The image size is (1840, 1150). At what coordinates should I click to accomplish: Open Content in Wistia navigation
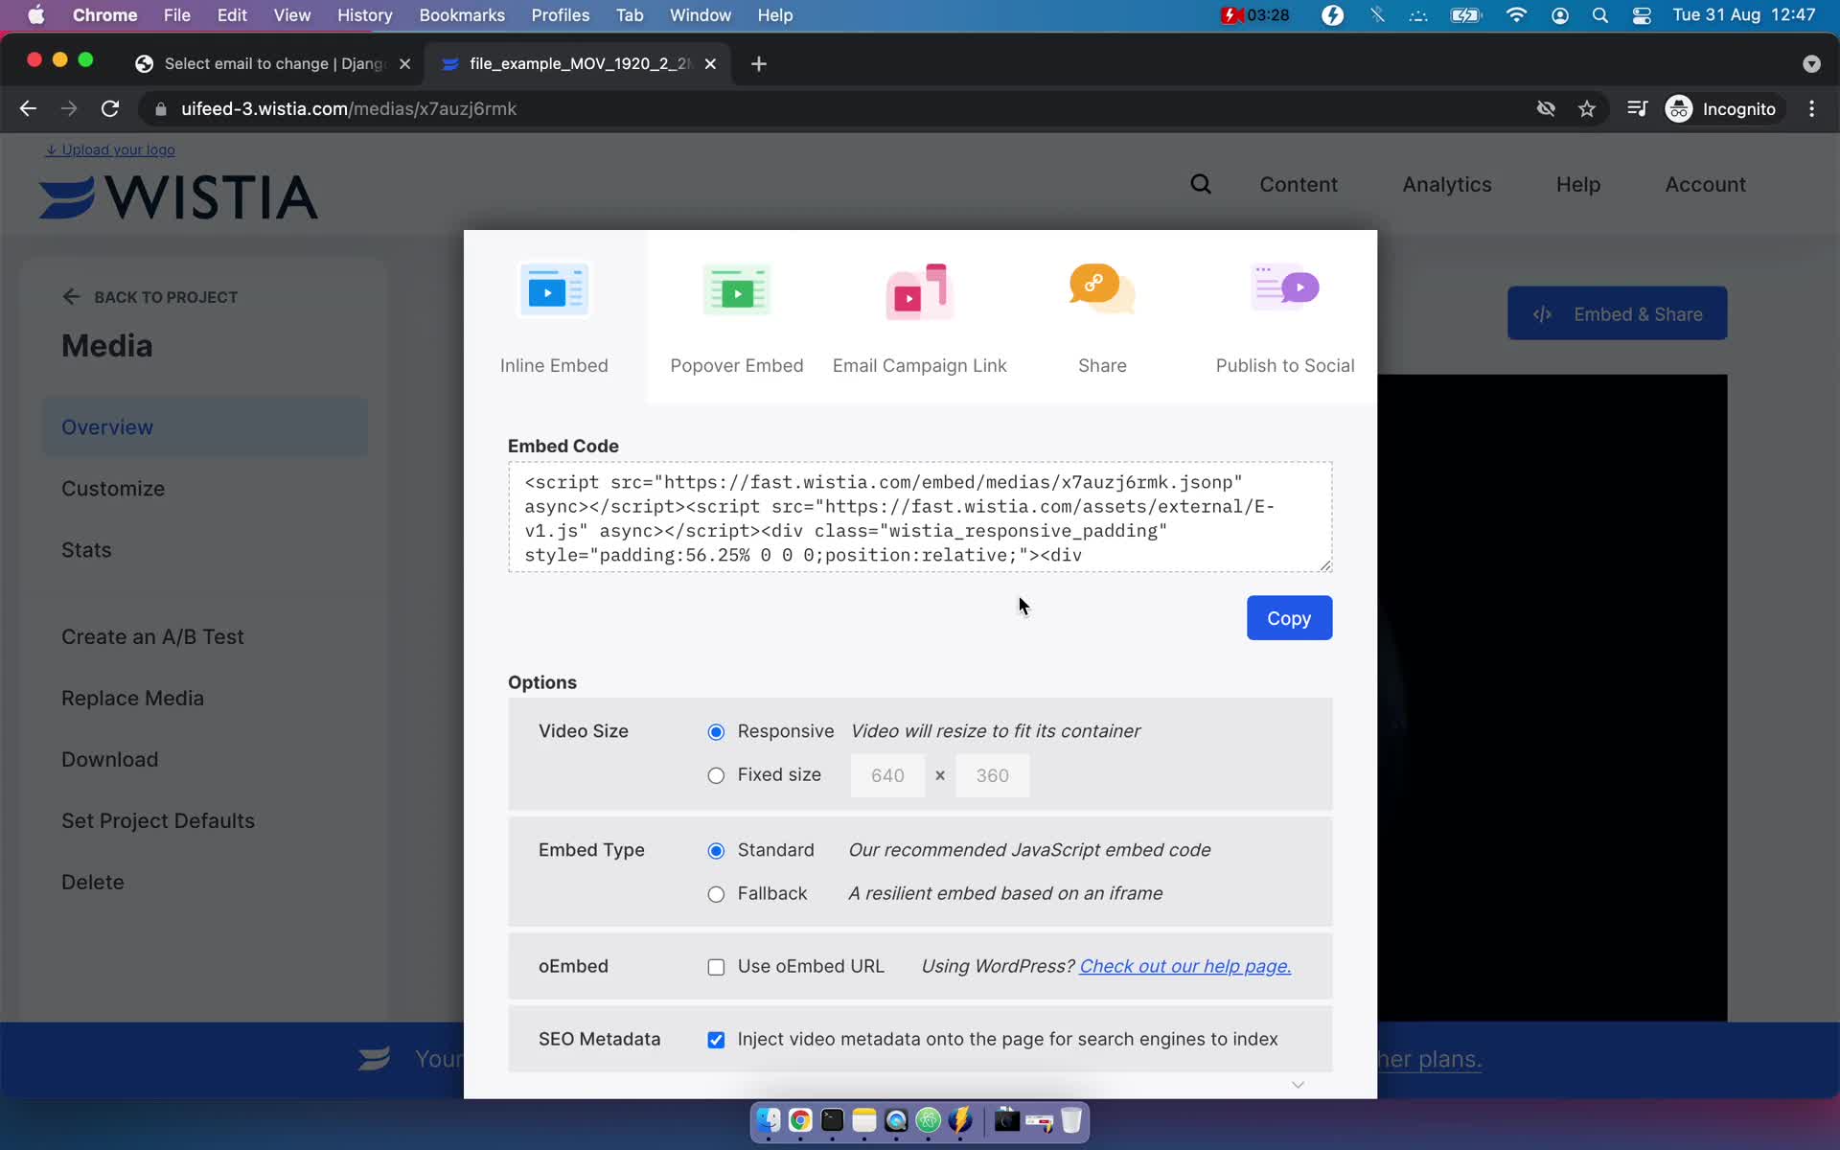(x=1298, y=184)
